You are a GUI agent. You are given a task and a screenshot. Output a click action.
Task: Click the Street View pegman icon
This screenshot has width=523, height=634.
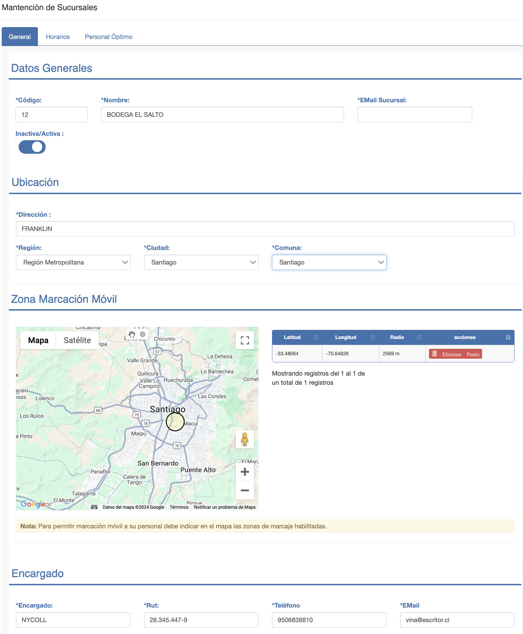coord(245,439)
